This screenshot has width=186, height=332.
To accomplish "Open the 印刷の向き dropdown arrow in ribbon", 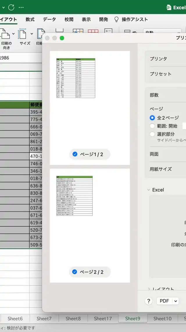I will tap(13, 34).
